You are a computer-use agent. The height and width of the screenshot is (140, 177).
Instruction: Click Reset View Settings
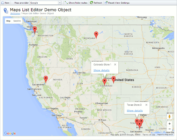117,3
